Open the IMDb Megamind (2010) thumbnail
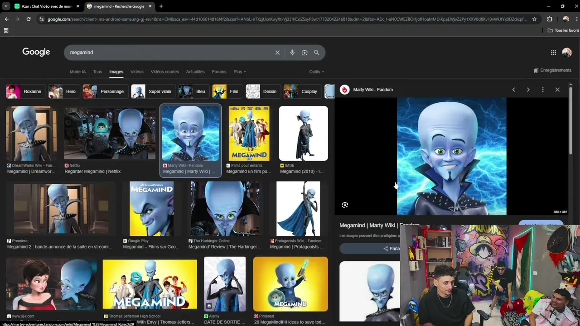This screenshot has width=580, height=326. pos(303,134)
